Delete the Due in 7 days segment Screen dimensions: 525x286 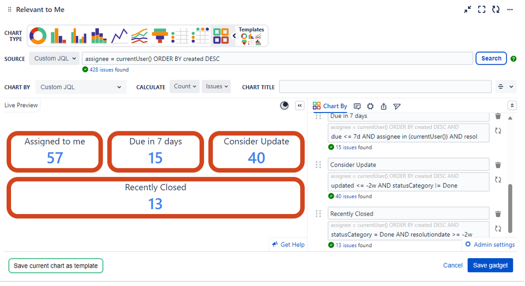pos(498,116)
